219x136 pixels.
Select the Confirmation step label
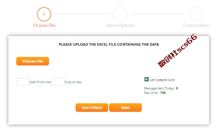(x=196, y=26)
